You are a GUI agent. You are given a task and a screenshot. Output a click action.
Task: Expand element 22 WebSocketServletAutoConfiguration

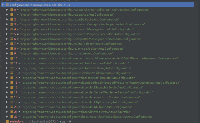click(7, 116)
